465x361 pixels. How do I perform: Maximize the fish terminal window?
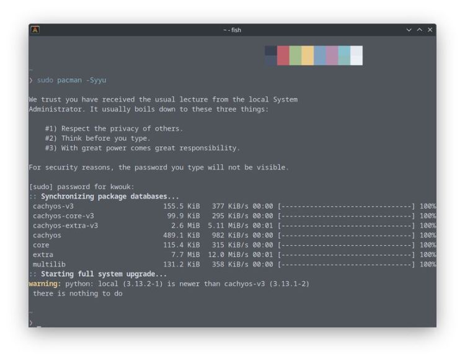tap(419, 30)
